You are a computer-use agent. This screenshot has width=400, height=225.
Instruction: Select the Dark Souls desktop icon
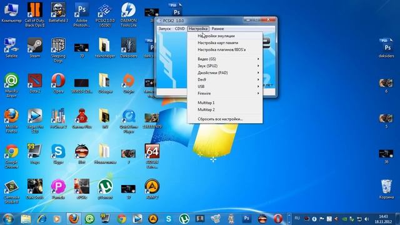(35, 189)
